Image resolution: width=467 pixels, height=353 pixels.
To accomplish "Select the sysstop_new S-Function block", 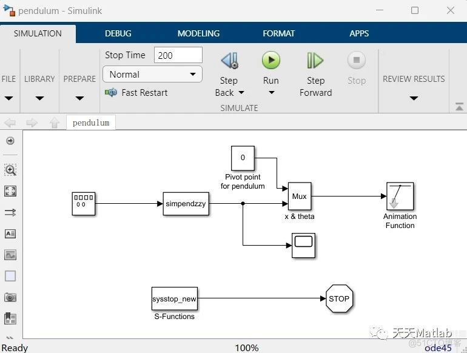I will [175, 298].
